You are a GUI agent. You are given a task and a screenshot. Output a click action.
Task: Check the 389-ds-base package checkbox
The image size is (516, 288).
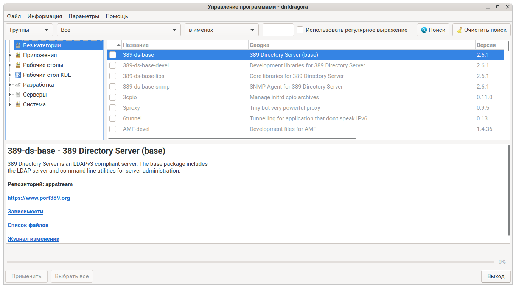[113, 55]
